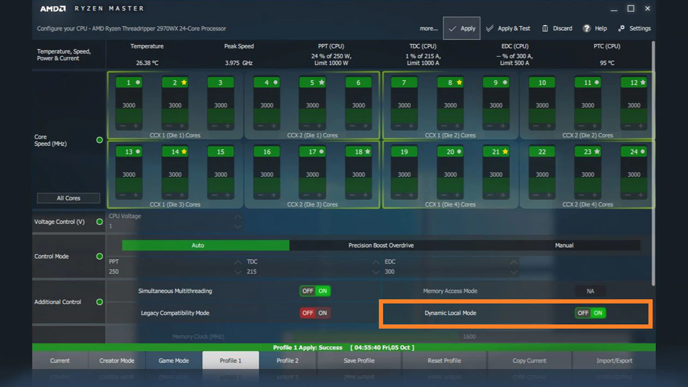Click Apply & Test in toolbar

click(508, 28)
